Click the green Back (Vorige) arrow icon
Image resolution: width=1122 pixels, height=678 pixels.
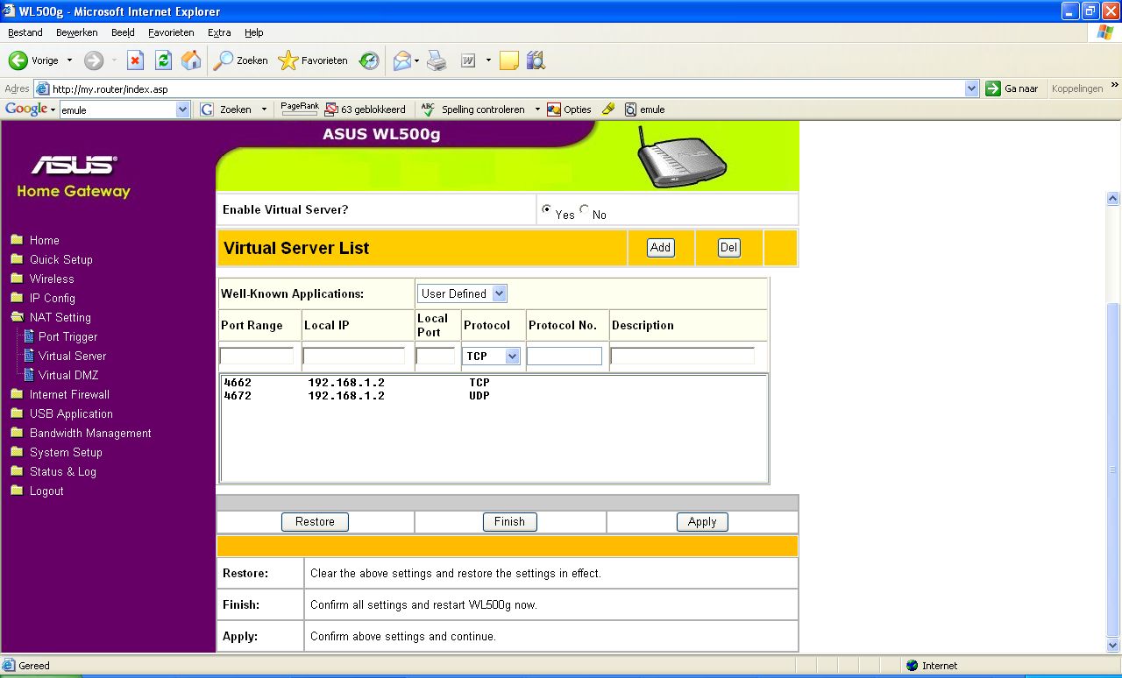pyautogui.click(x=18, y=60)
